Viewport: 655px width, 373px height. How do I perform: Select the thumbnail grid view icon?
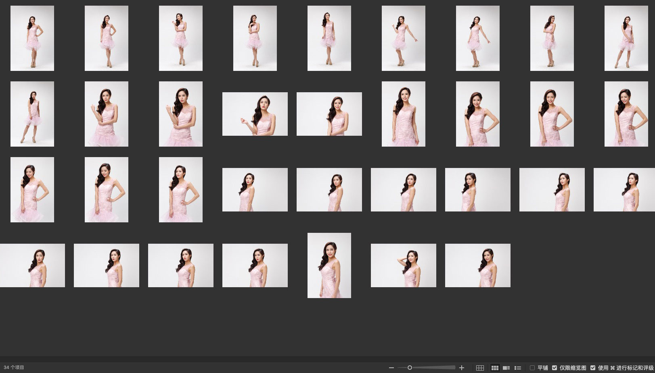(494, 368)
